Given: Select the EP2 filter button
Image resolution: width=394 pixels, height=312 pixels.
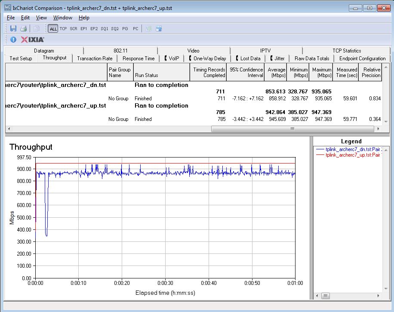Looking at the screenshot, I should click(x=94, y=29).
